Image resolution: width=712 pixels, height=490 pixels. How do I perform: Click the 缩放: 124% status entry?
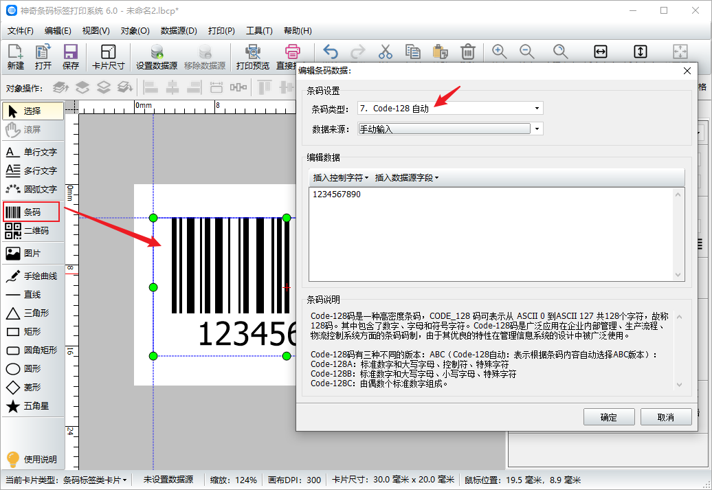point(234,480)
